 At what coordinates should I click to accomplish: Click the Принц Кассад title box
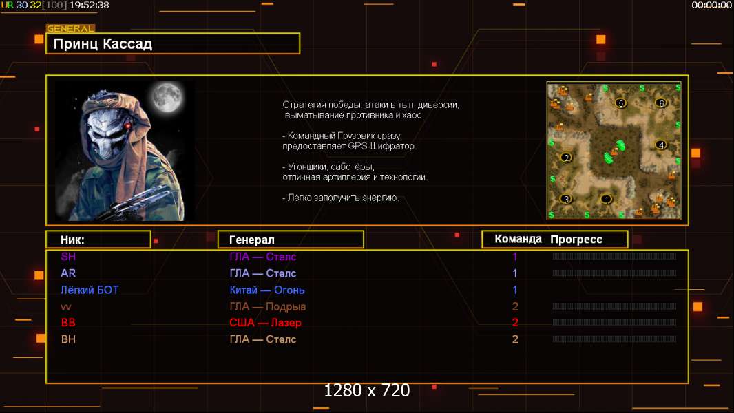click(x=173, y=43)
